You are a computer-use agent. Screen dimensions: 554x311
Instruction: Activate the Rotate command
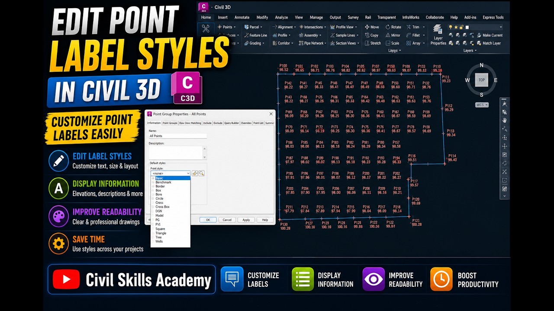393,27
